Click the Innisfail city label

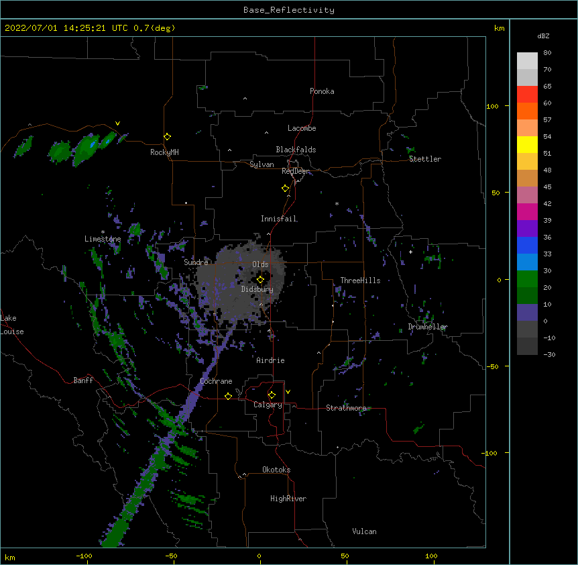pos(278,219)
